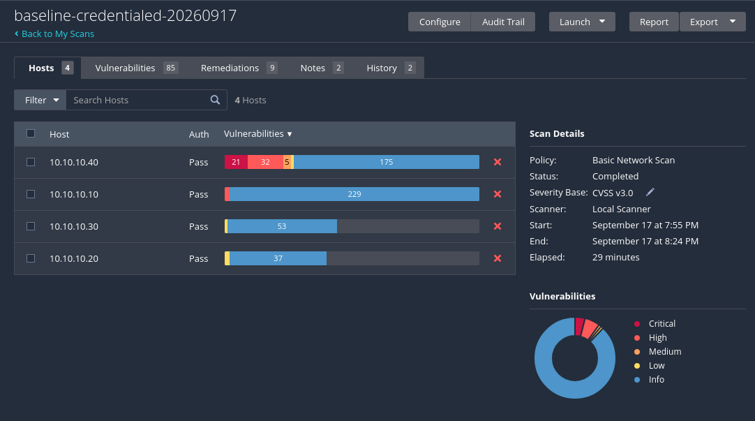Click the back chevron beside My Scans

coord(17,34)
